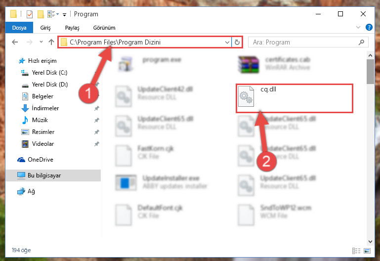Open recent locations dropdown arrow
Screen dimensions: 380x261
[x=41, y=42]
